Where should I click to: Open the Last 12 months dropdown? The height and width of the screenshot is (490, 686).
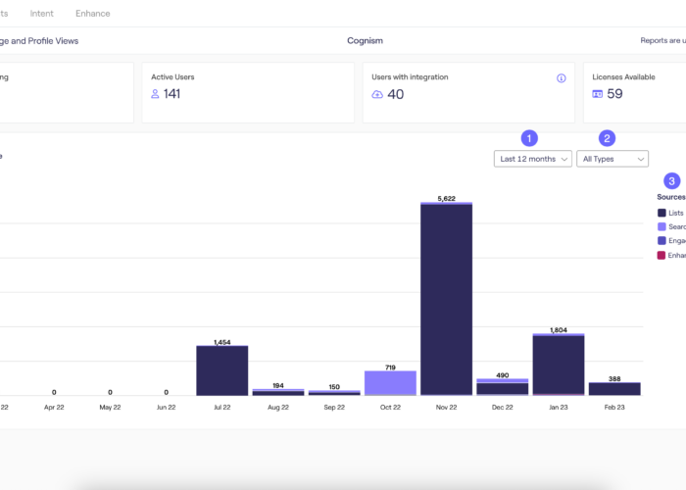click(533, 159)
